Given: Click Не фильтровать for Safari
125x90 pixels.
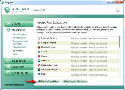Looking at the screenshot, I should 79,52.
